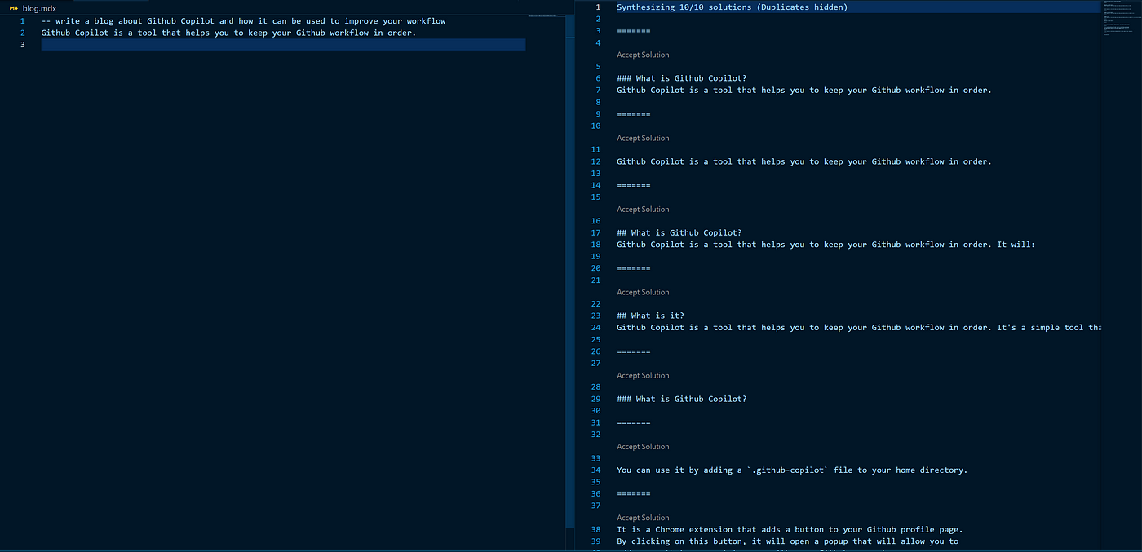Click the Markdown file icon on blog.mdx tab
Viewport: 1142px width, 552px height.
point(14,7)
